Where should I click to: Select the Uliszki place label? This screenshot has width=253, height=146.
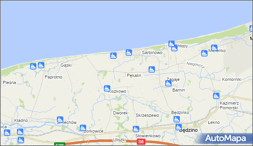click(119, 140)
